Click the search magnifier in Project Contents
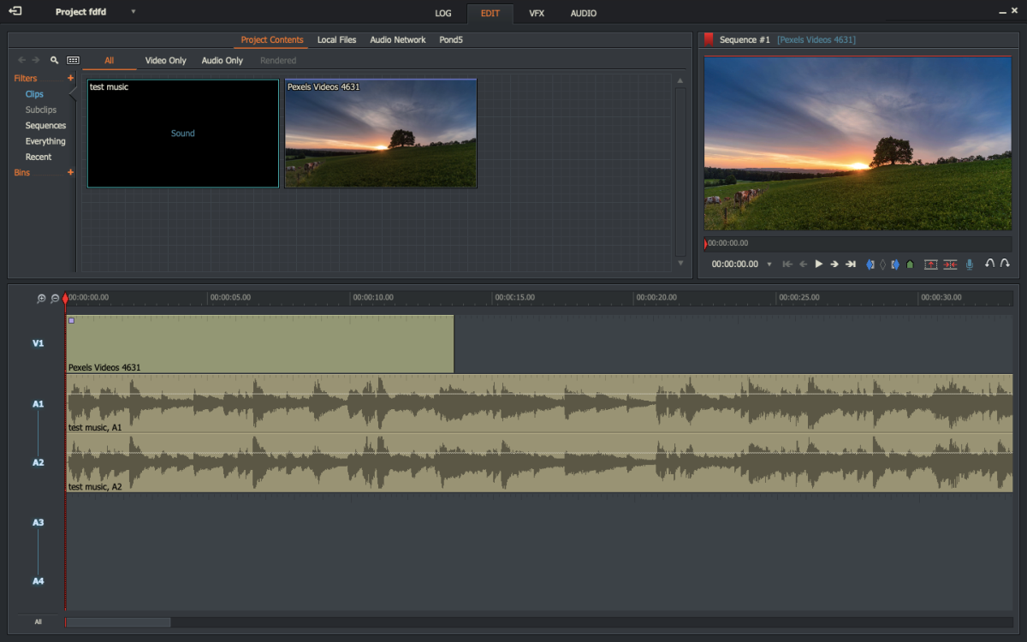 tap(55, 61)
